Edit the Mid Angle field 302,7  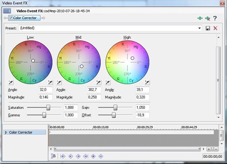coord(94,89)
